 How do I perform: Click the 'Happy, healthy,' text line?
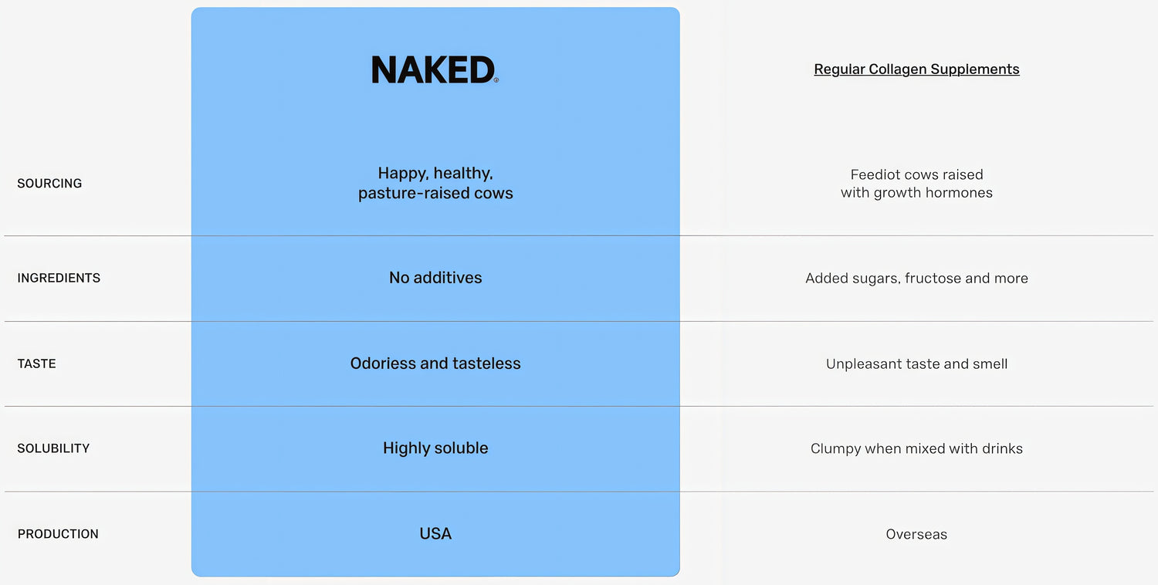tap(435, 174)
